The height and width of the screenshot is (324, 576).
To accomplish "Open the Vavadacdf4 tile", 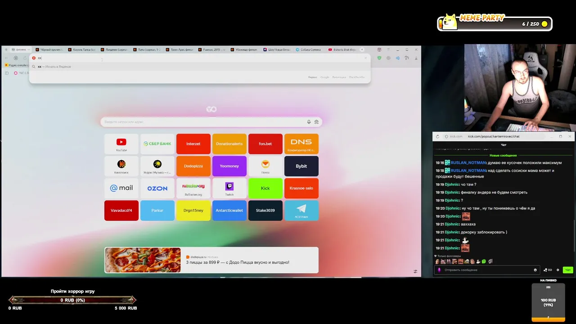I will [x=121, y=211].
